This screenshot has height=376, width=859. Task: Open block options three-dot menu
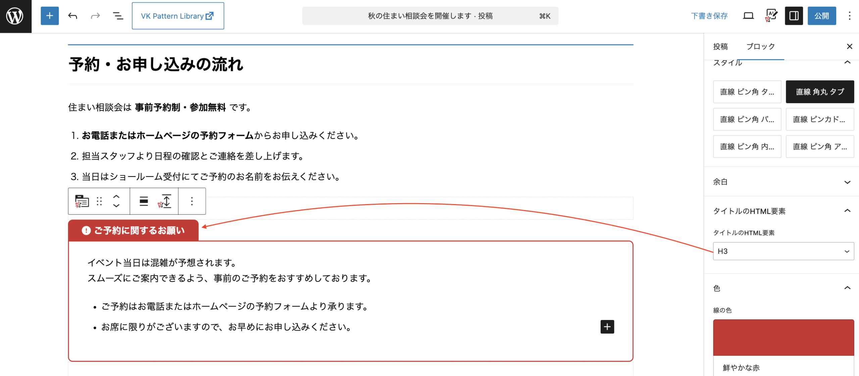[192, 201]
